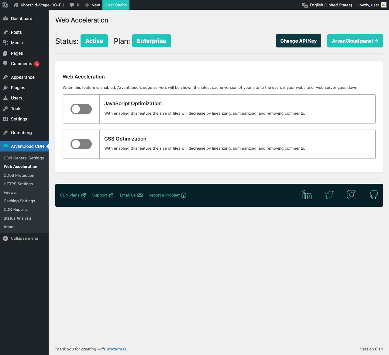Go to CDN General Settings submenu

point(24,158)
